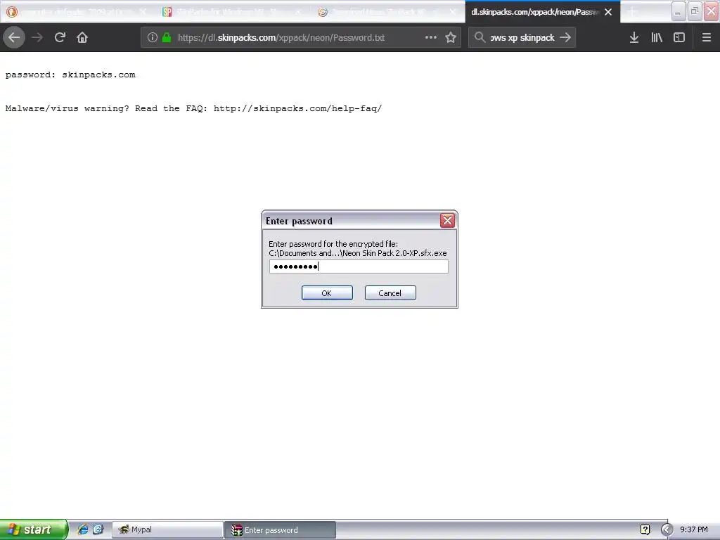This screenshot has height=540, width=720.
Task: Click the password input field
Action: point(359,266)
